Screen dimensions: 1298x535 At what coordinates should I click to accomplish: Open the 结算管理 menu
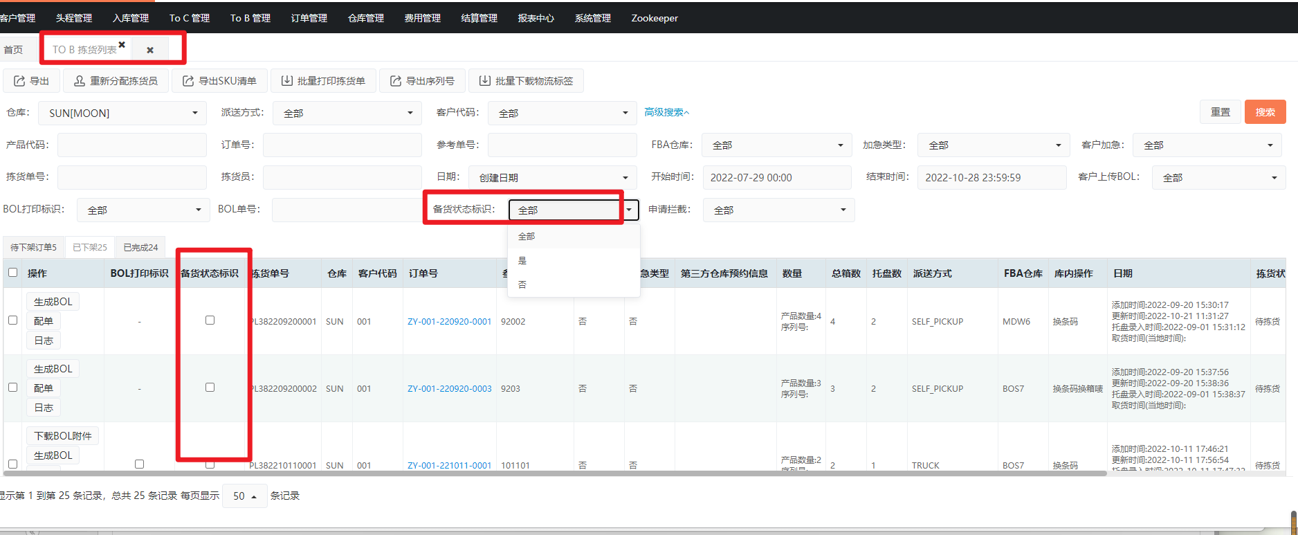click(x=479, y=18)
